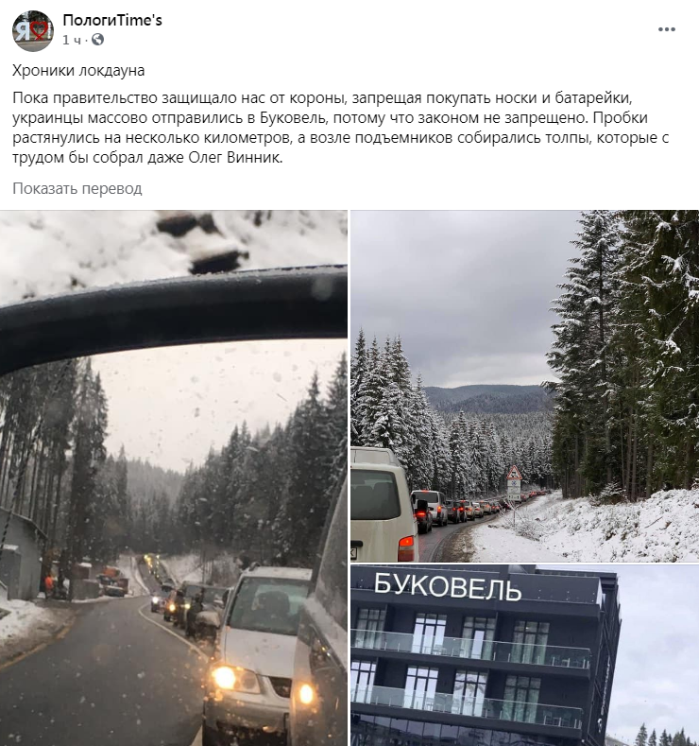Open the snowy forest road photo
Viewport: 699px width, 746px height.
click(x=524, y=386)
